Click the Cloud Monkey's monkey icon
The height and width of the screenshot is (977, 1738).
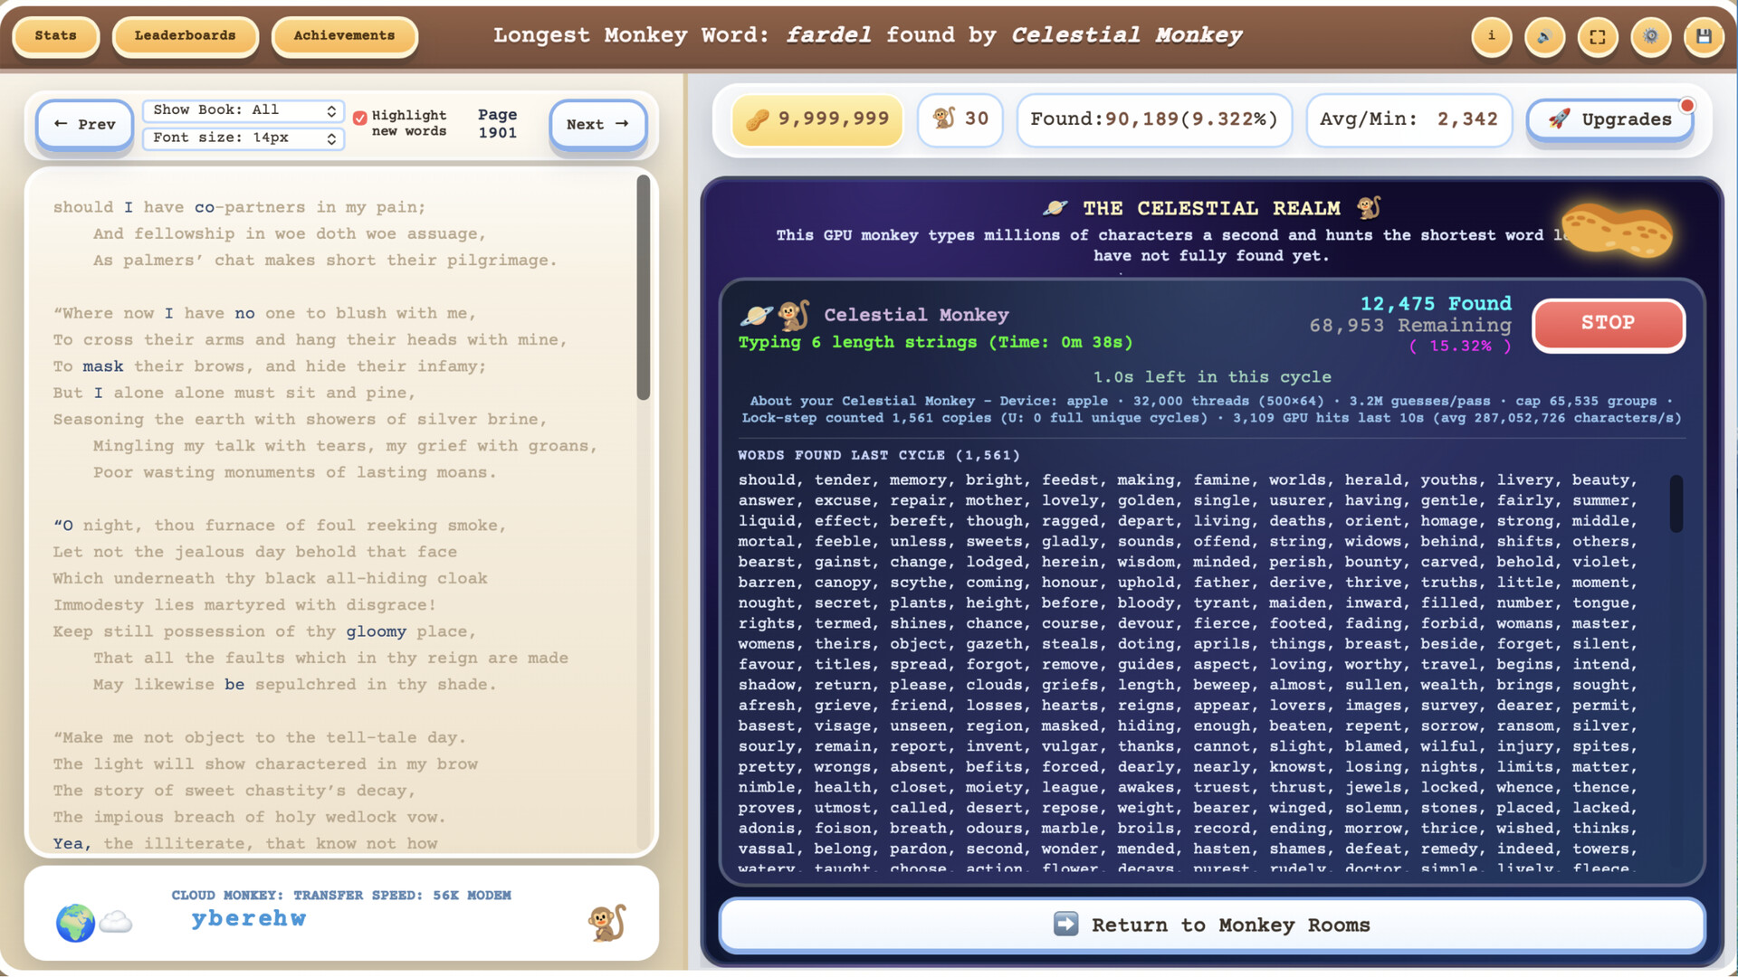pos(606,923)
